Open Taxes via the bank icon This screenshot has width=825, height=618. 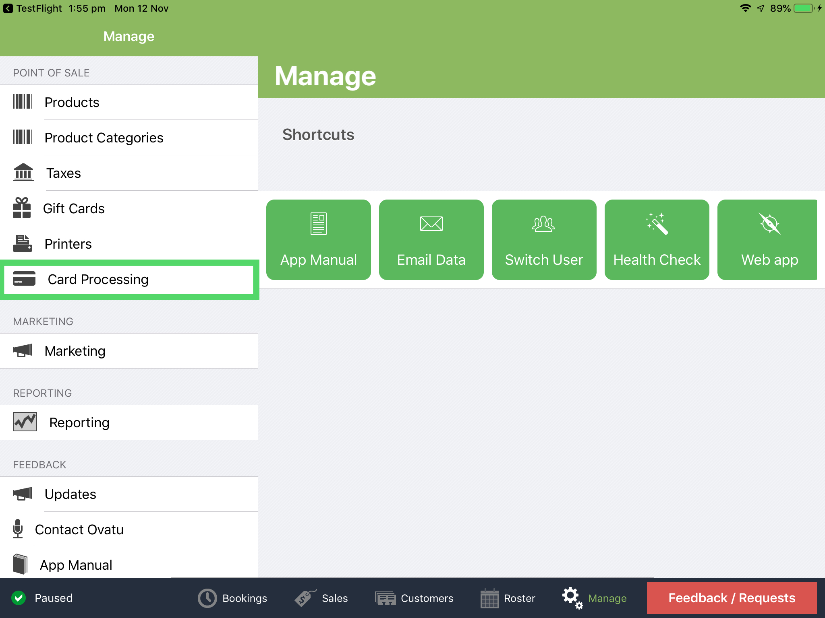[23, 173]
